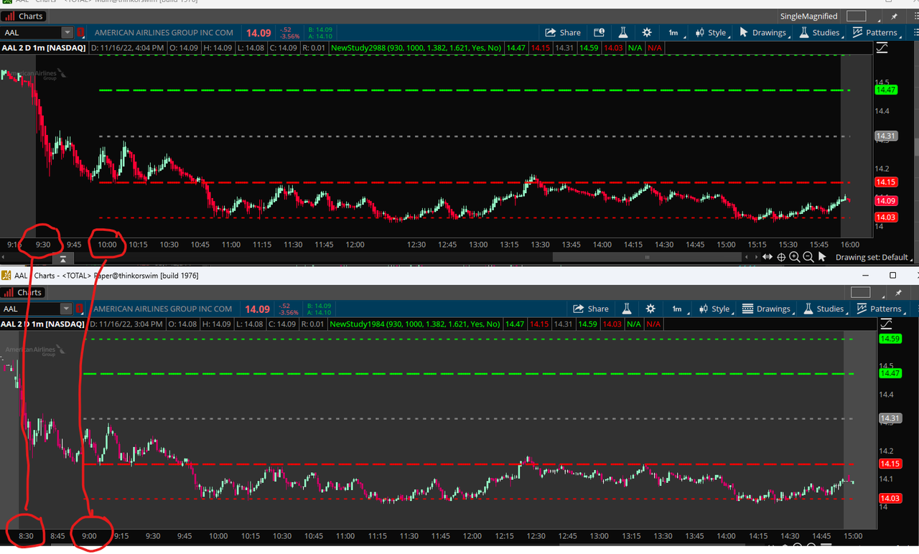Click the D: 11/16/22, 4:04 PM date readout

127,48
